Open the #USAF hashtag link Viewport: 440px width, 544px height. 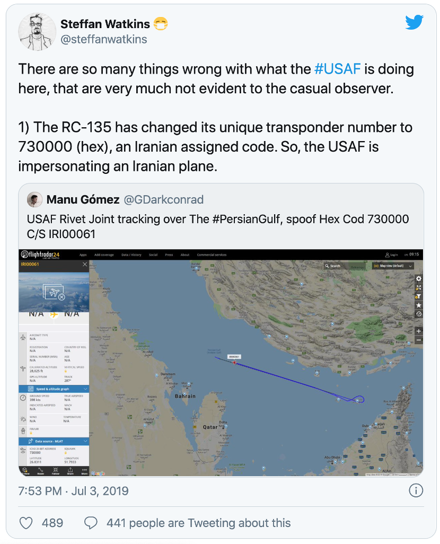pyautogui.click(x=337, y=69)
